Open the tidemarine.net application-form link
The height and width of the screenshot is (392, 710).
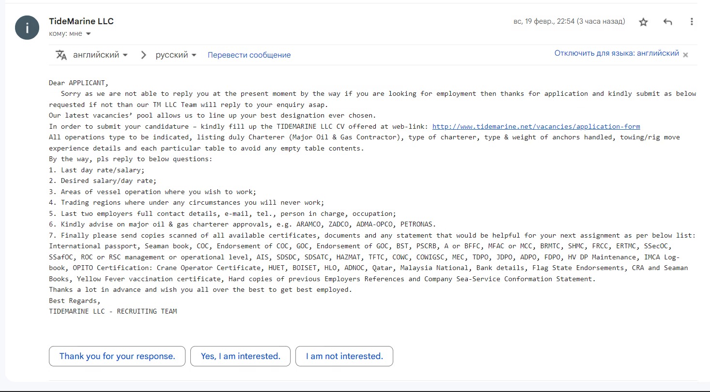click(536, 126)
